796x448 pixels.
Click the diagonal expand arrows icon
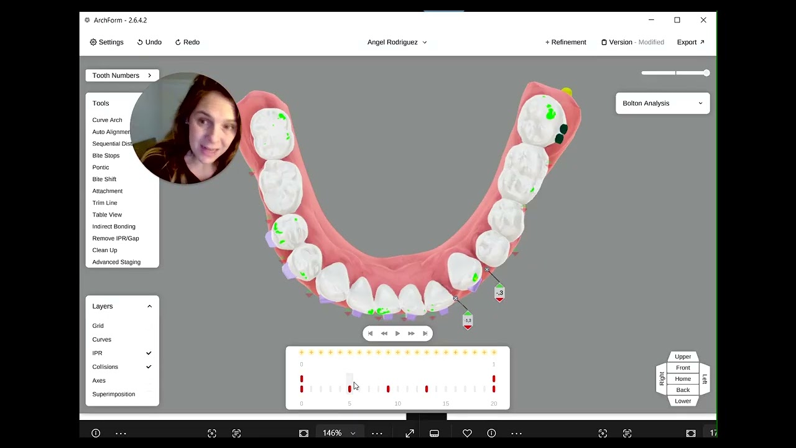click(410, 433)
